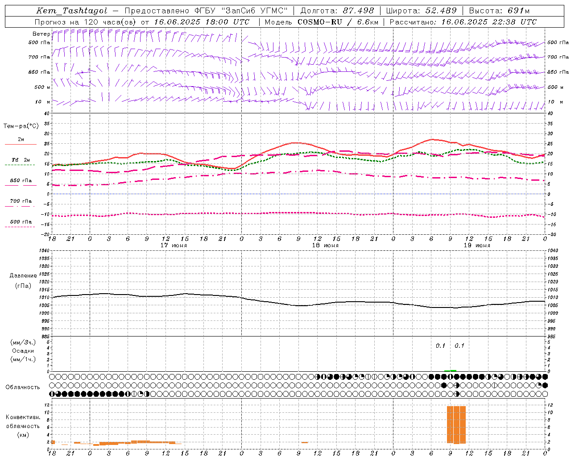
Task: Click the 19 июня date label
Action: click(477, 245)
